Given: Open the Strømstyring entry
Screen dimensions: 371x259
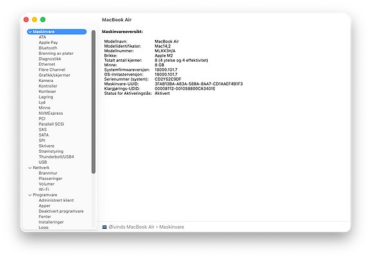Looking at the screenshot, I should pyautogui.click(x=51, y=151).
